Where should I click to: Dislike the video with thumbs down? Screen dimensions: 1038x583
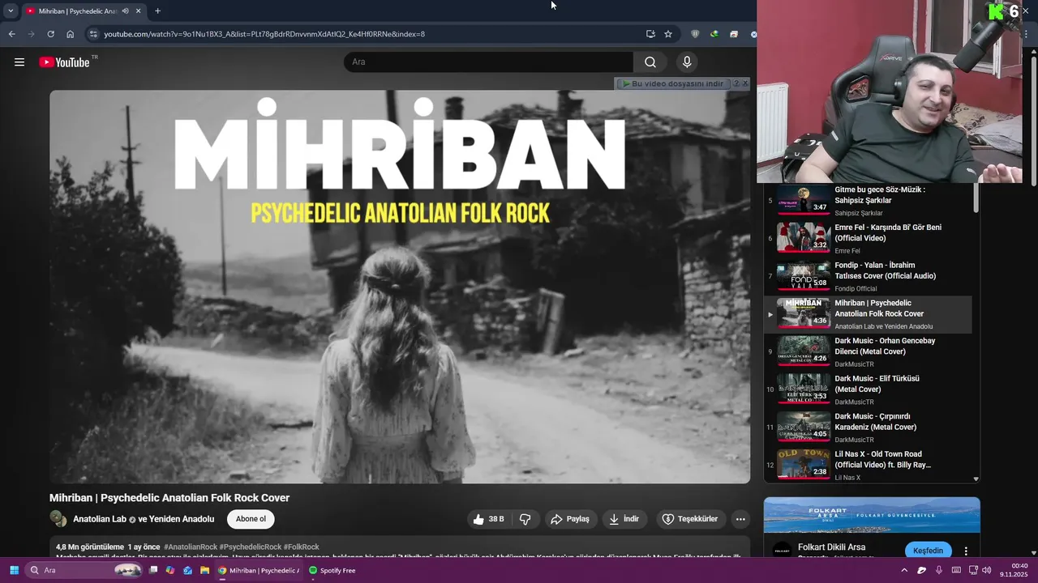tap(525, 519)
